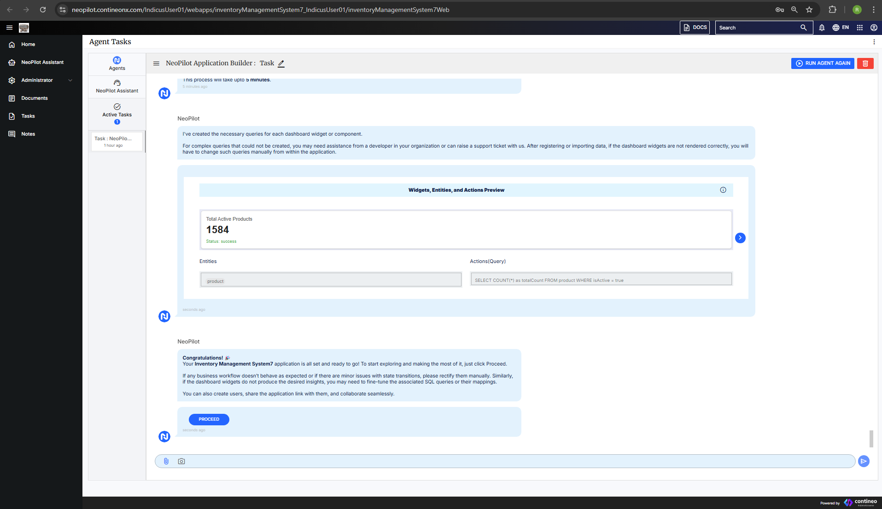This screenshot has height=509, width=882.
Task: Click the product entity field
Action: (x=331, y=280)
